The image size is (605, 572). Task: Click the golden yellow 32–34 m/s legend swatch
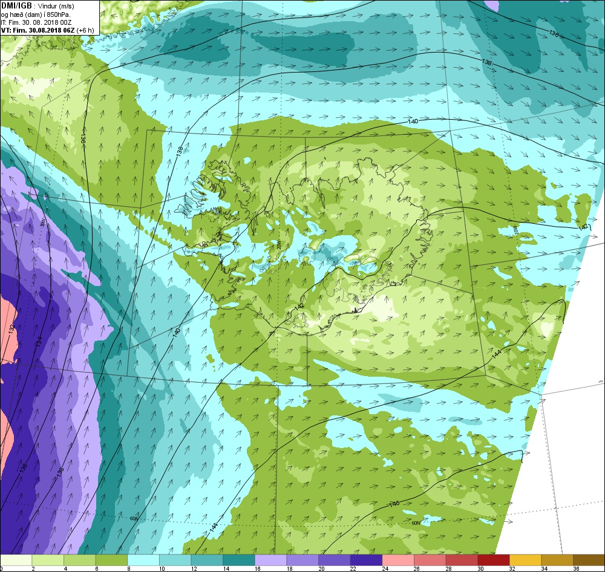526,560
